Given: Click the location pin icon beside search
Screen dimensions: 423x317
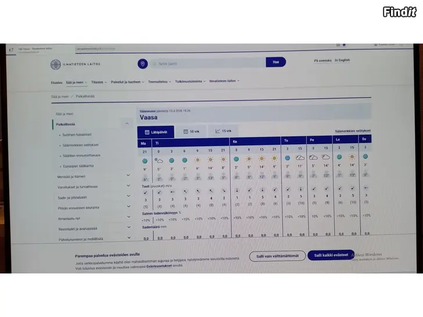Looking at the screenshot, I should 142,63.
